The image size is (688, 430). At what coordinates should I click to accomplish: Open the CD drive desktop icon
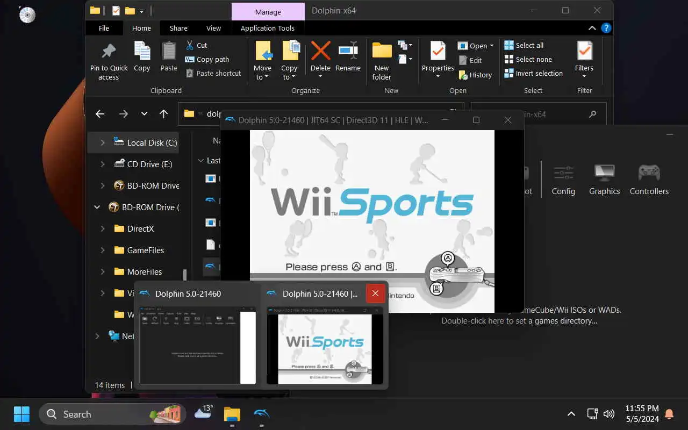(x=27, y=15)
